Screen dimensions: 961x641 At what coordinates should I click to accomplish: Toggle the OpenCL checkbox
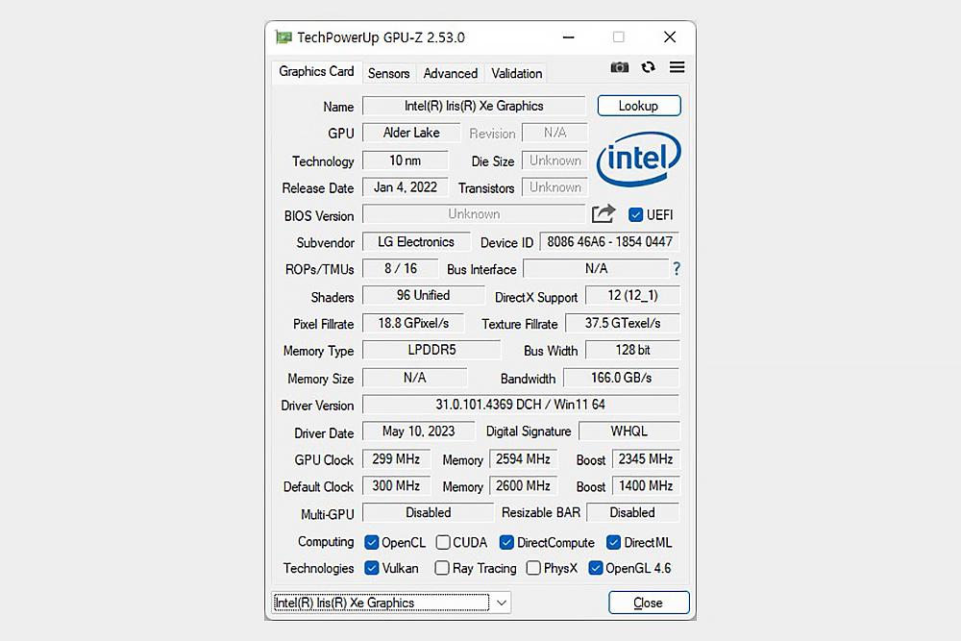371,542
